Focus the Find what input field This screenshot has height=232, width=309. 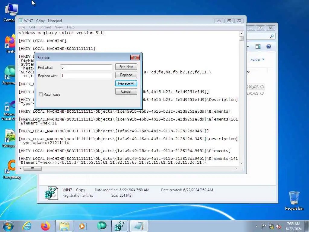86,67
